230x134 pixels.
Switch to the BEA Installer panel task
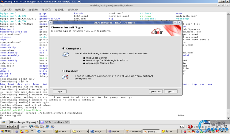55,122
